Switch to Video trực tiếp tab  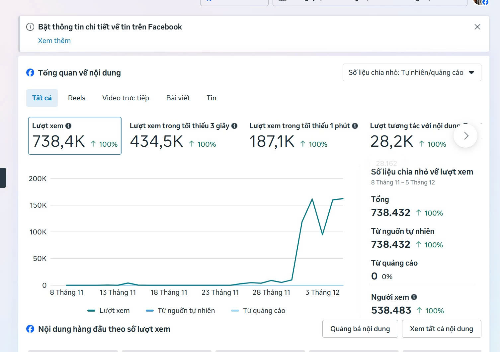coord(125,98)
